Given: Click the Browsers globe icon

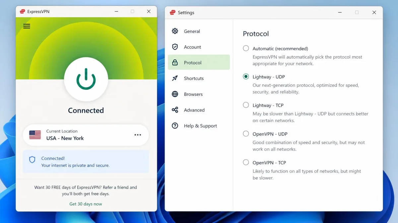Looking at the screenshot, I should coord(175,94).
